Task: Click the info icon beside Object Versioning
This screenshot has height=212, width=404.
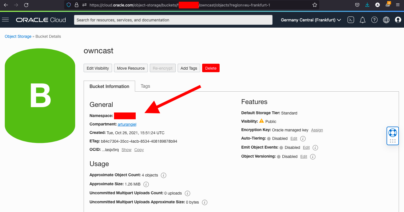Action: pyautogui.click(x=313, y=157)
